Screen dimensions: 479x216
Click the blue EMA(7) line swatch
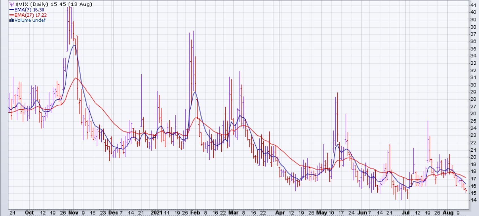[x=12, y=10]
